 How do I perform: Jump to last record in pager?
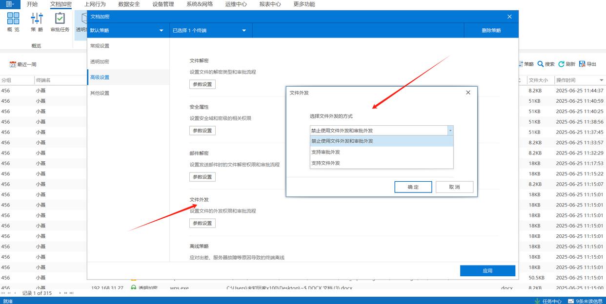tap(72, 293)
